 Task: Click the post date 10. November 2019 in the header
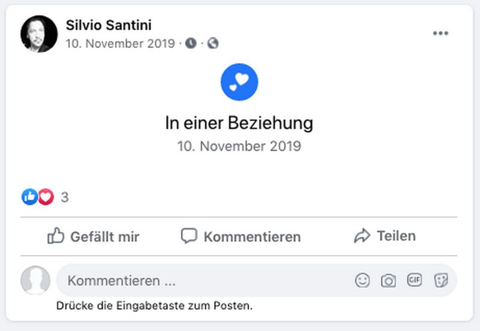click(121, 43)
